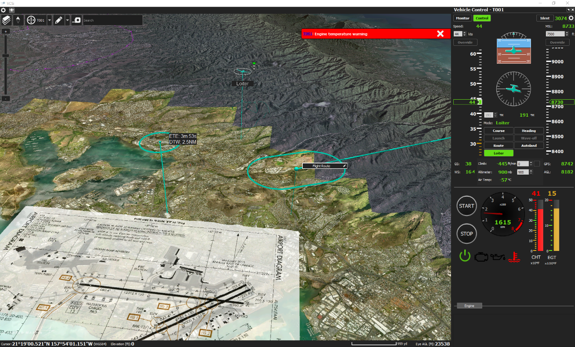Open application settings gear at top-left

point(4,10)
